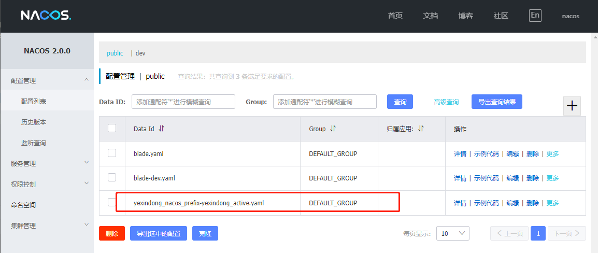The image size is (598, 253).
Task: Click 编辑 for blade-dev.yaml
Action: click(x=512, y=178)
